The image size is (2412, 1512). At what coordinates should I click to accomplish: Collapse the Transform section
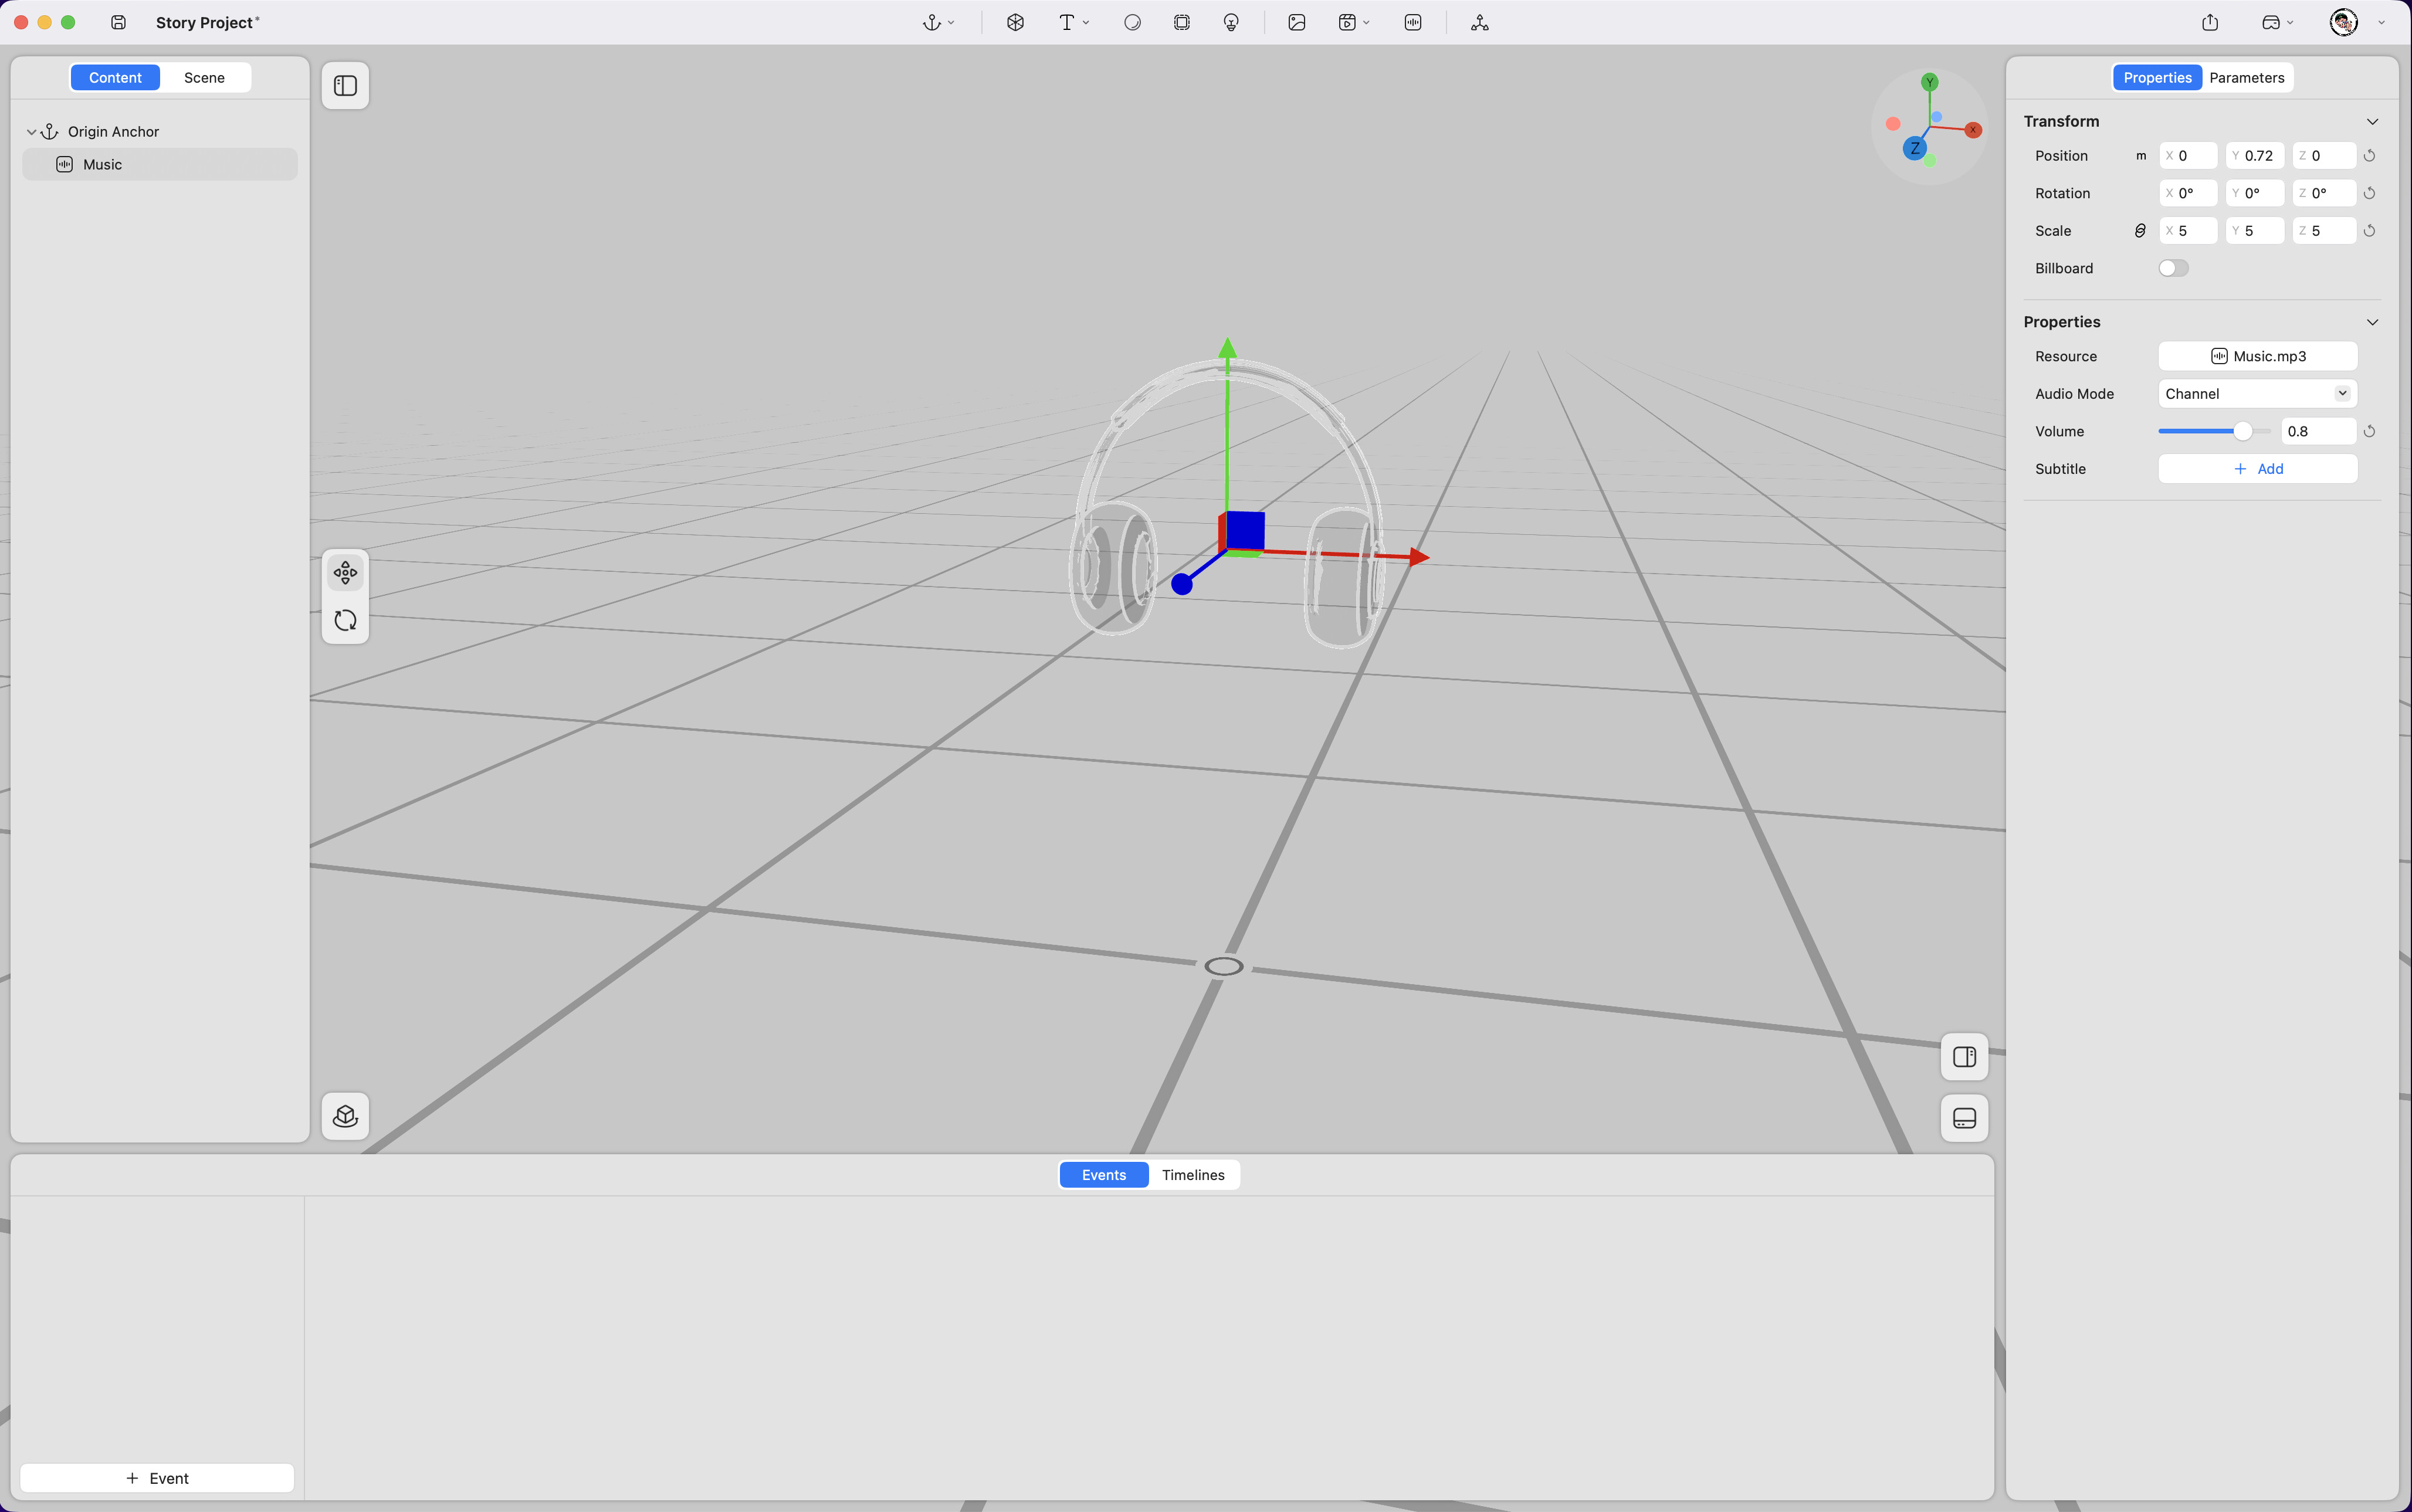(2372, 121)
